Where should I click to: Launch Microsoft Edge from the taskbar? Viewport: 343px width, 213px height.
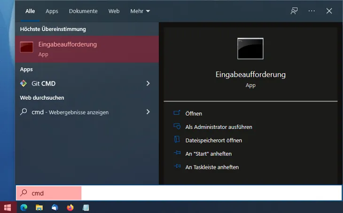[24, 207]
